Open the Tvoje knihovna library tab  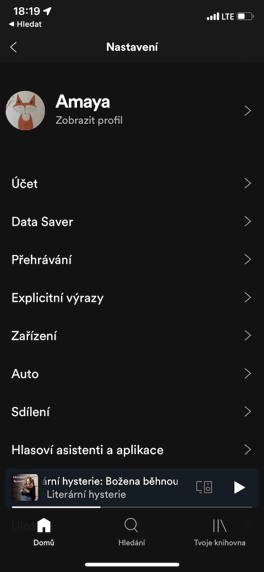[219, 531]
